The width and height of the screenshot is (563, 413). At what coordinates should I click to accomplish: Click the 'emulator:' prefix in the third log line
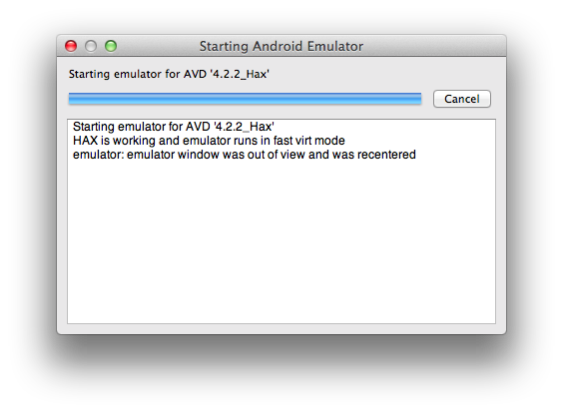(98, 155)
